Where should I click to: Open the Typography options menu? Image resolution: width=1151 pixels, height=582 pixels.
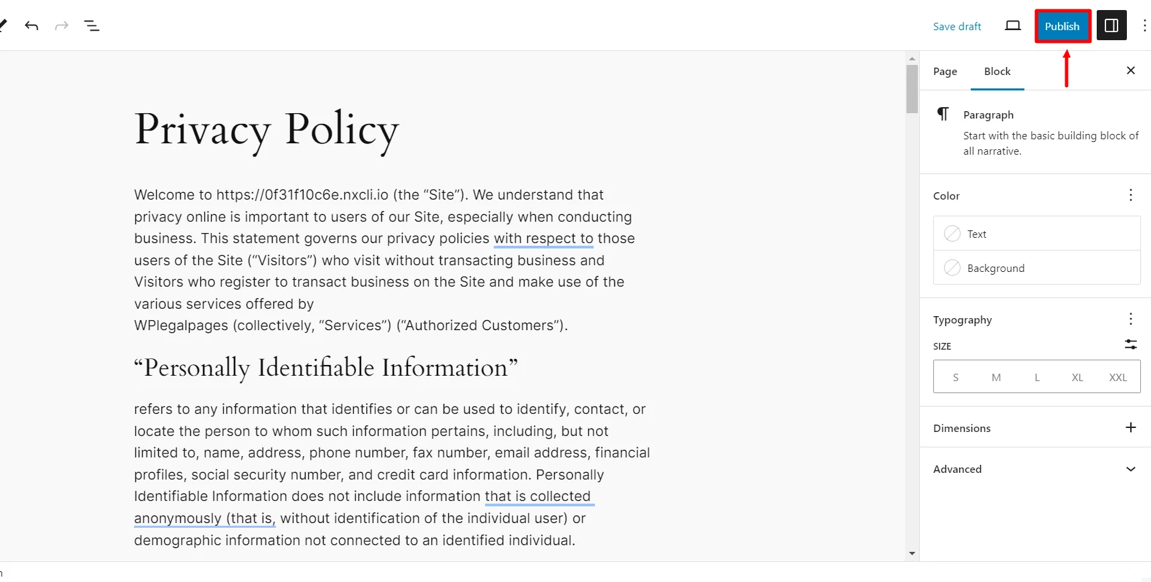tap(1131, 319)
